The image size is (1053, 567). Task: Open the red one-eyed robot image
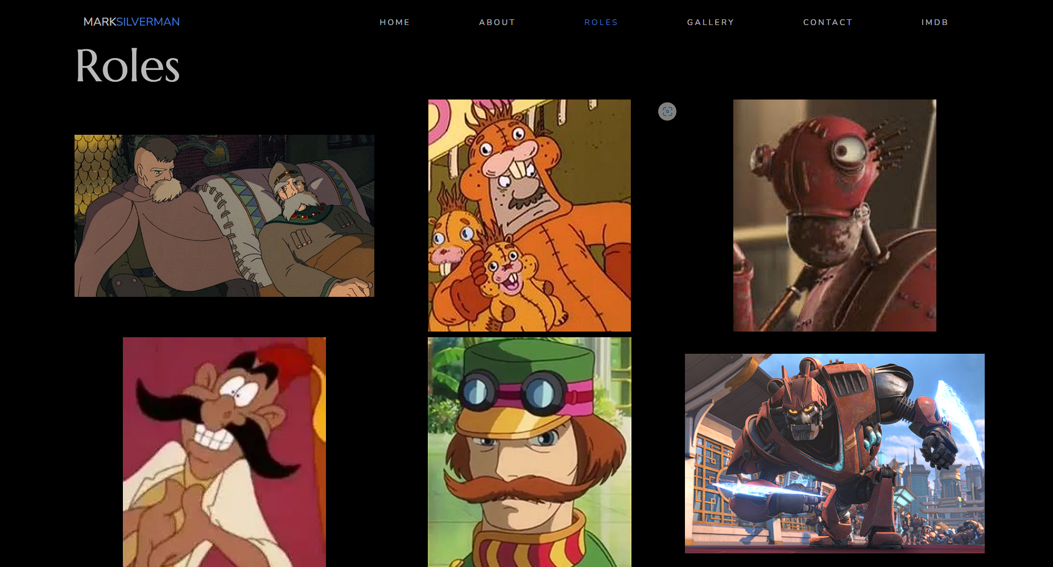click(x=835, y=216)
